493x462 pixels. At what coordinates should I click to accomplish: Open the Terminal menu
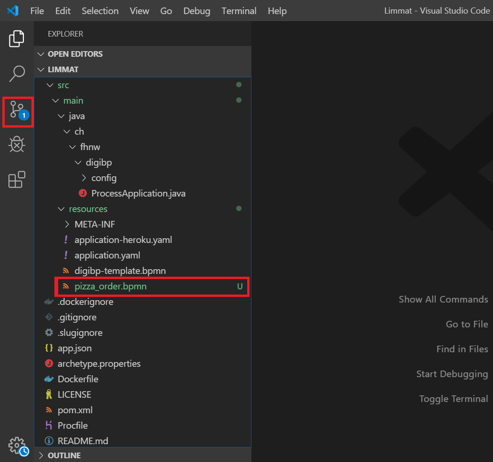(x=239, y=11)
